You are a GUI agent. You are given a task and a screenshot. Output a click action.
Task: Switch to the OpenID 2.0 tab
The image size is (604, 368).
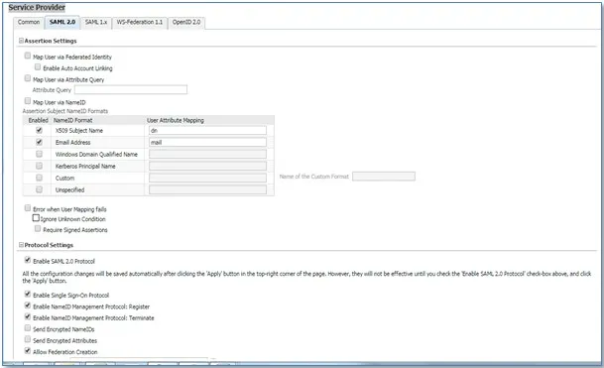186,23
